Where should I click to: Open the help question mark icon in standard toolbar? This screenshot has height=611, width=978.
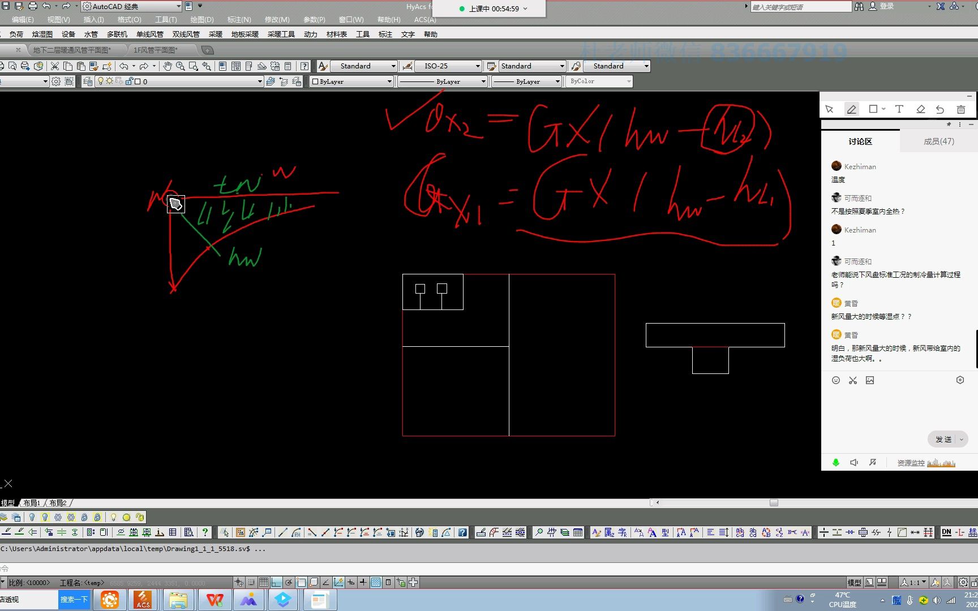point(304,66)
